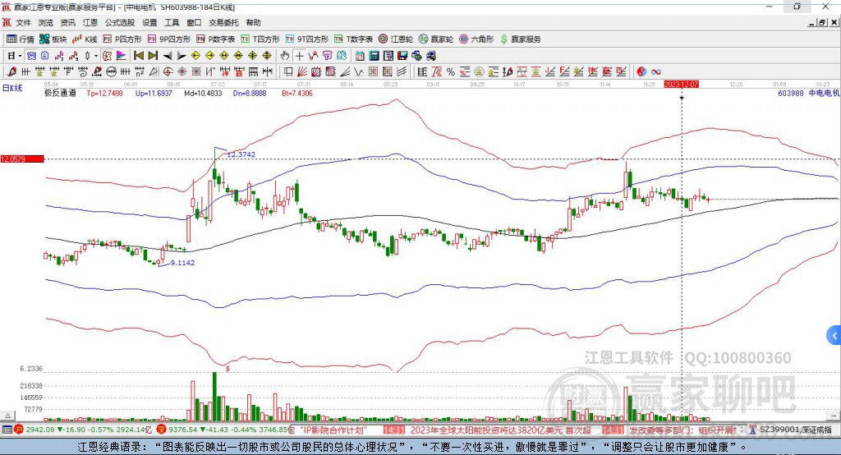Click the K线 toolbar button
841x455 pixels.
85,39
